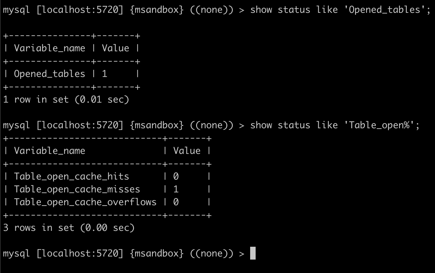Click the blinking cursor at the empty prompt
Image resolution: width=435 pixels, height=273 pixels.
253,253
